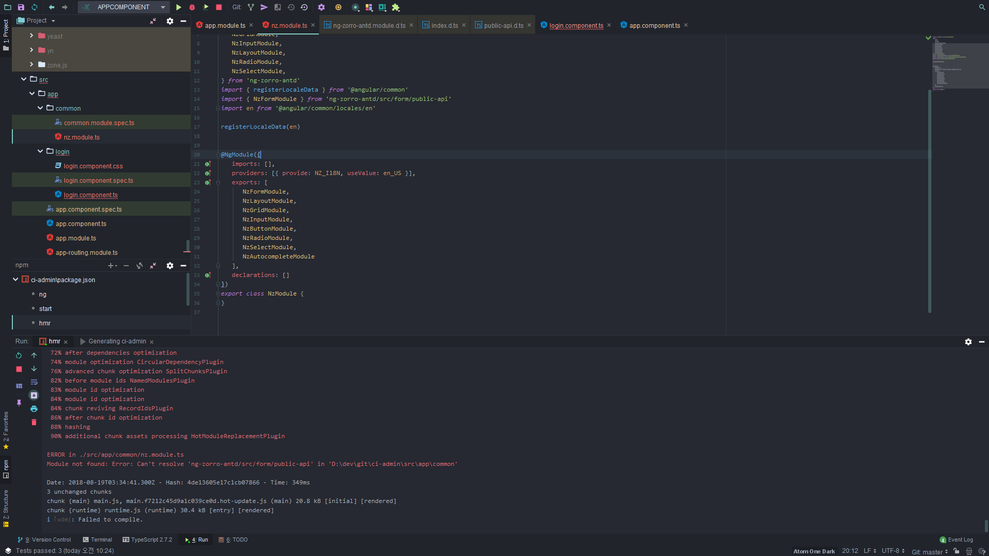Click the Git commit arrow icon
This screenshot has width=989, height=556.
tap(264, 7)
